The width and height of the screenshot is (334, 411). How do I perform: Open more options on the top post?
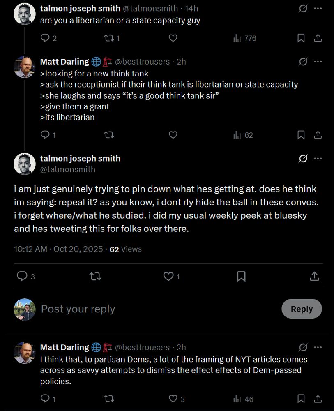click(x=318, y=8)
